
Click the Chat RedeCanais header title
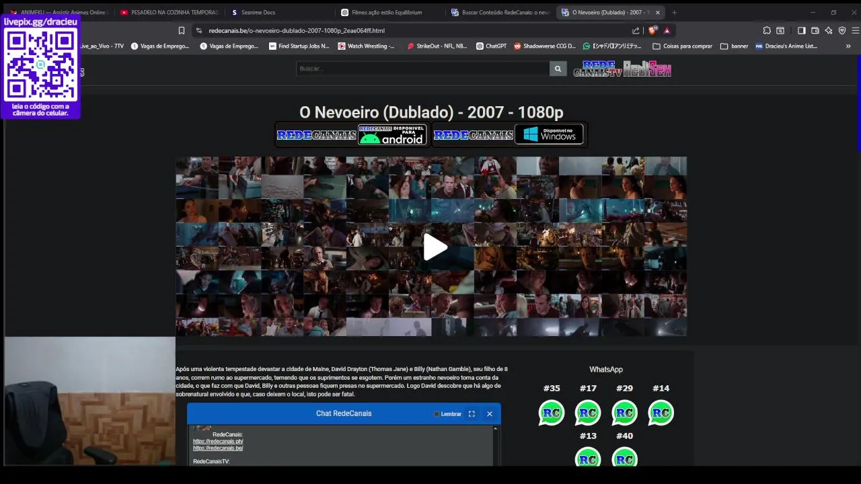(344, 413)
